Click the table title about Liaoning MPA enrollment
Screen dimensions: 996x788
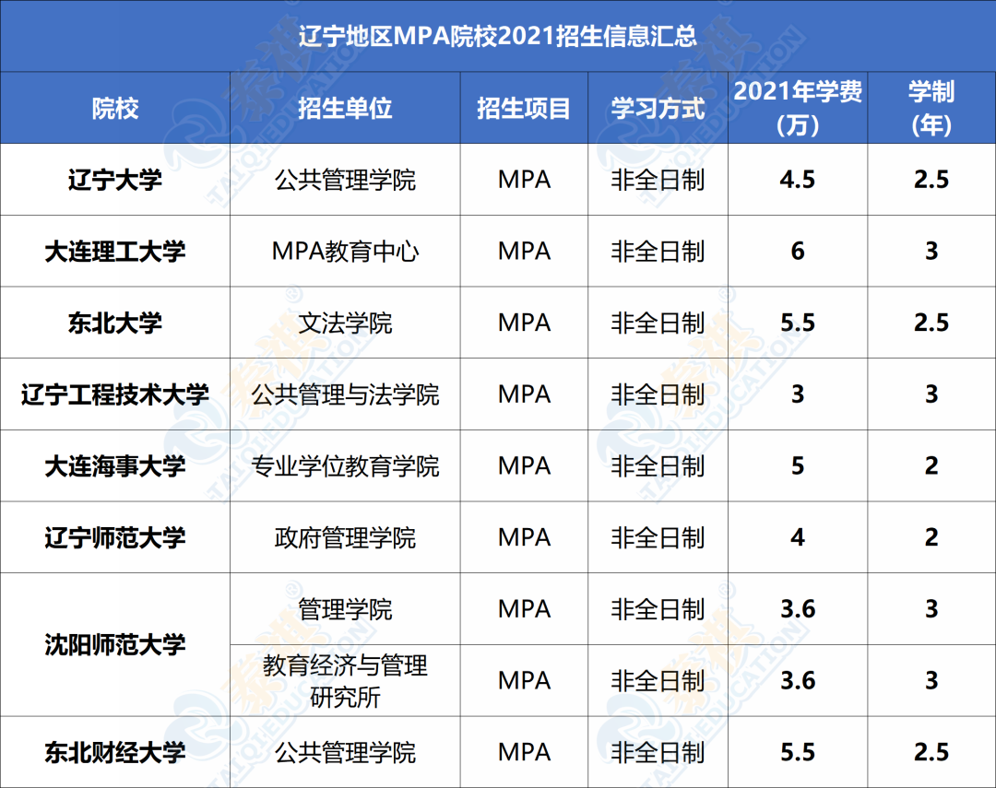[x=498, y=37]
